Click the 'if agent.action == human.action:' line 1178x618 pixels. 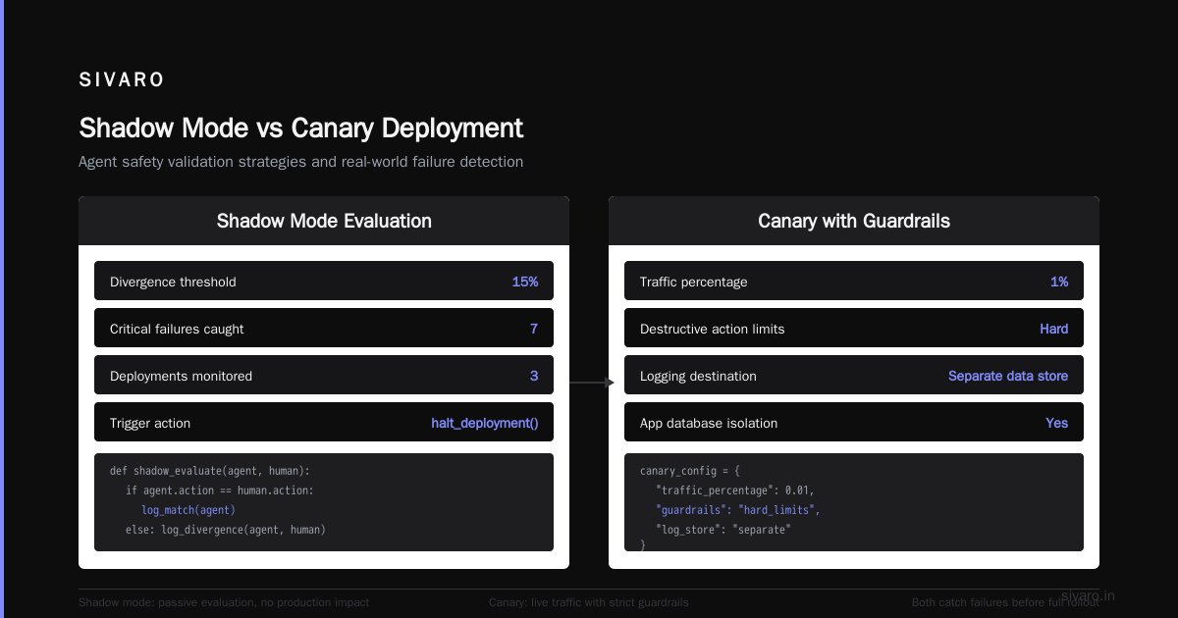(x=220, y=490)
